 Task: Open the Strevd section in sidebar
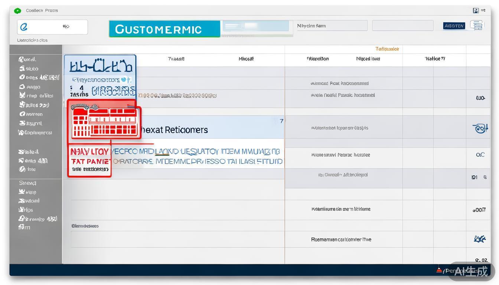pos(28,183)
